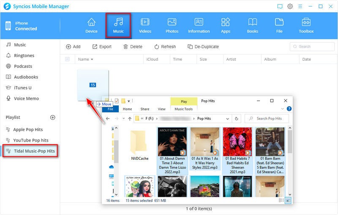Expand the Explorer address bar history dropdown
338x215 pixels.
click(227, 118)
